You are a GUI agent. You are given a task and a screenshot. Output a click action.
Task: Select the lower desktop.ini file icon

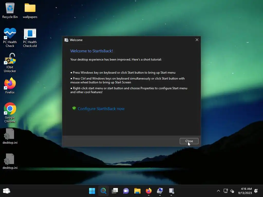click(x=10, y=161)
